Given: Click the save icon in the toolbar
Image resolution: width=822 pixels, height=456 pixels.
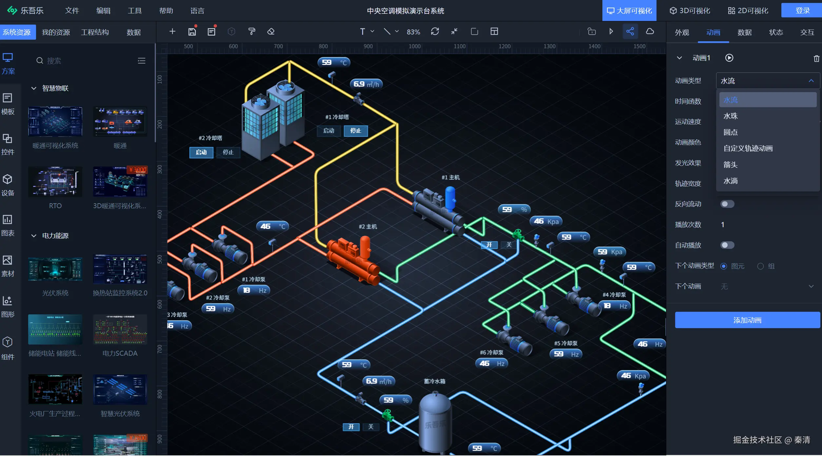Looking at the screenshot, I should (x=192, y=32).
